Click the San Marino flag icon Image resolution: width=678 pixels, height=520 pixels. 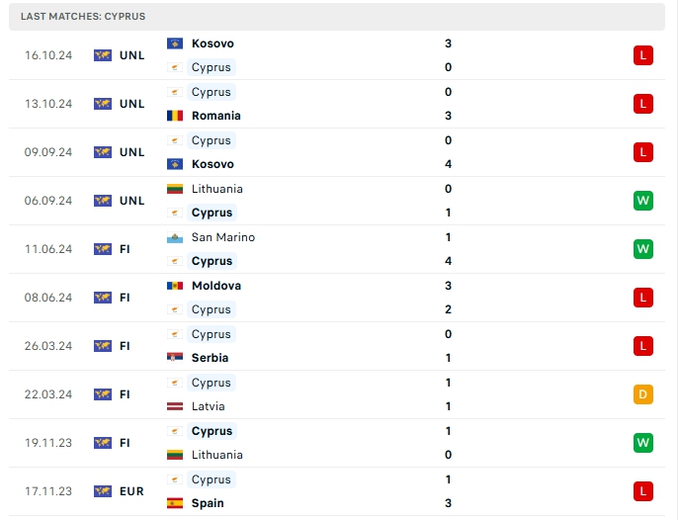point(175,237)
